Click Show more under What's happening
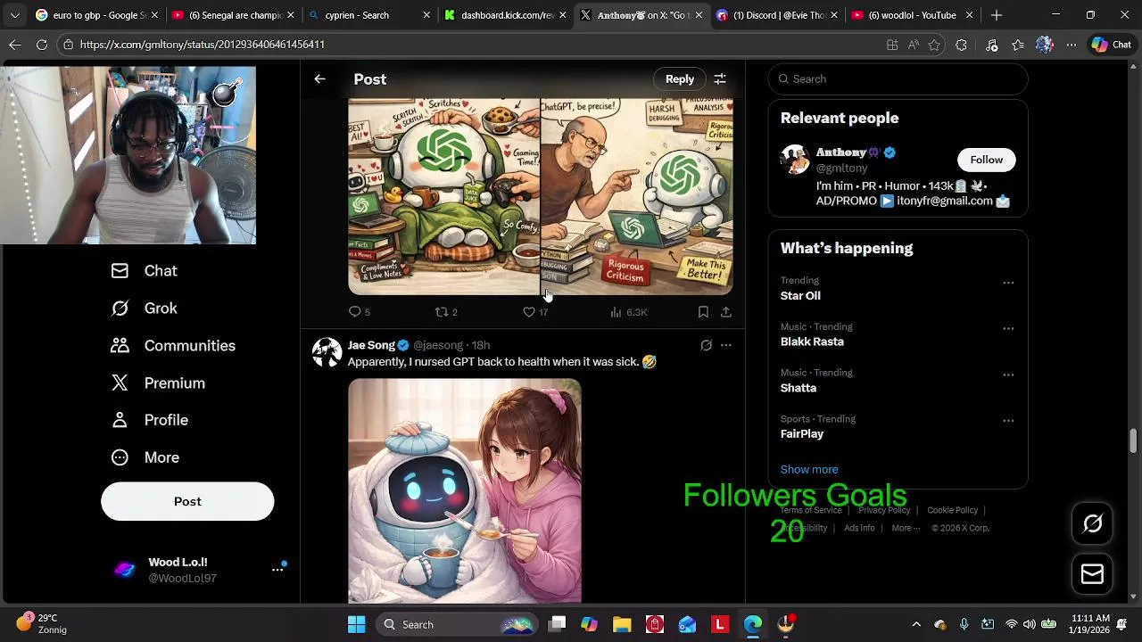Image resolution: width=1142 pixels, height=642 pixels. tap(809, 469)
